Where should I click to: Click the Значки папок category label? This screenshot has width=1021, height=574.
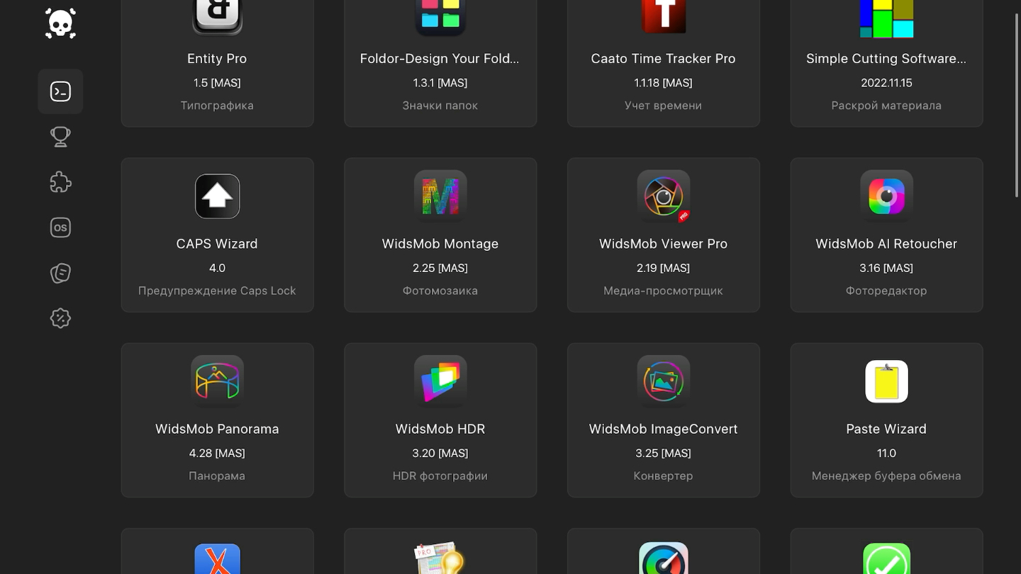point(440,106)
